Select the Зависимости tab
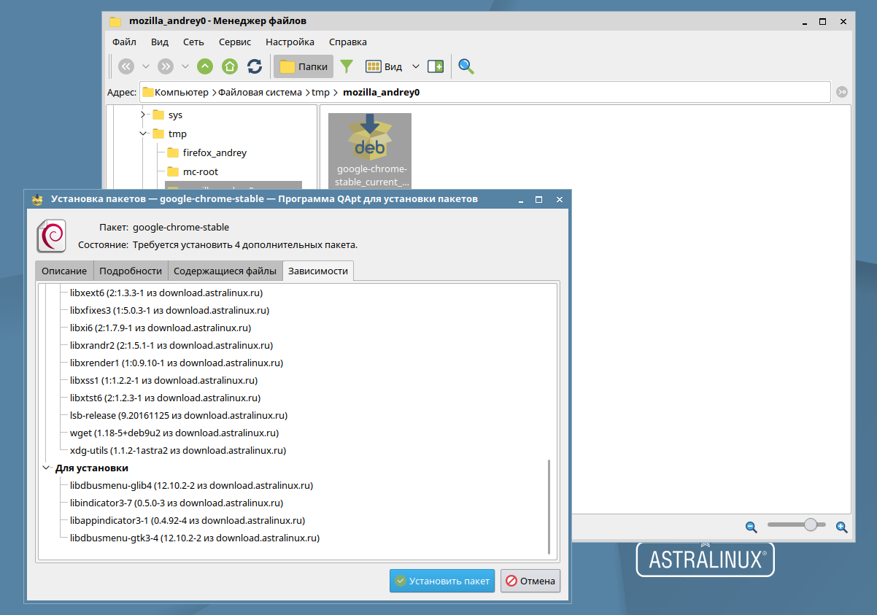Viewport: 877px width, 615px height. [x=318, y=271]
